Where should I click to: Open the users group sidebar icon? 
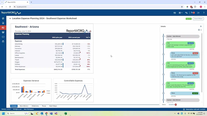(3, 32)
